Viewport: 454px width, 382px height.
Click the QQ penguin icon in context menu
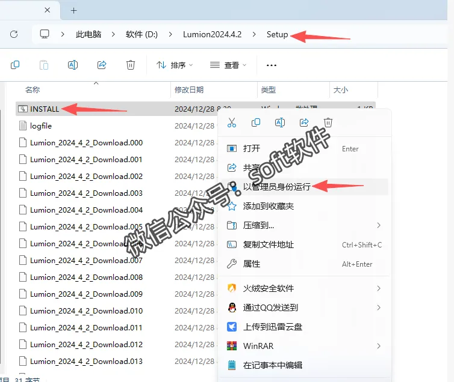click(232, 308)
